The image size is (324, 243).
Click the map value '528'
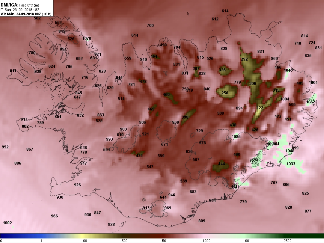pos(99,121)
